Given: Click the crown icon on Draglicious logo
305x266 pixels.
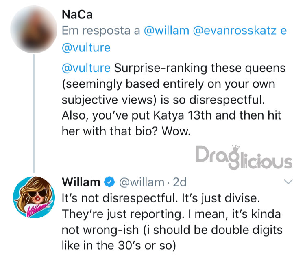Looking at the screenshot, I should (235, 148).
